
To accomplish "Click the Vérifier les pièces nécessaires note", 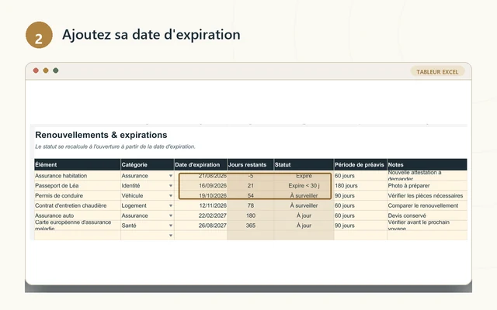I will coord(427,195).
